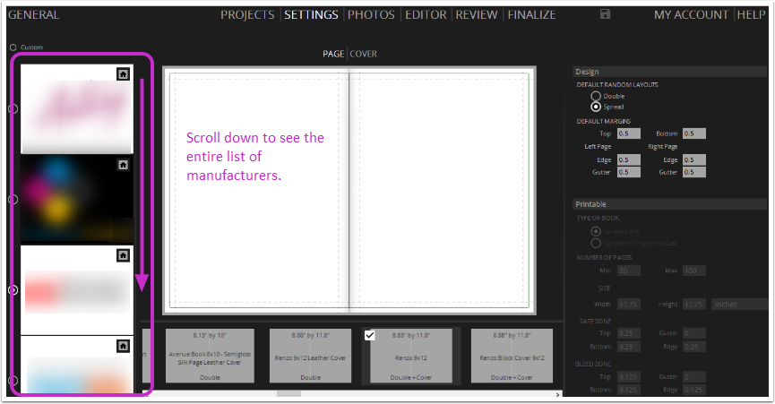Click home icon on blue and orange manufacturer
775x404 pixels.
coord(123,346)
